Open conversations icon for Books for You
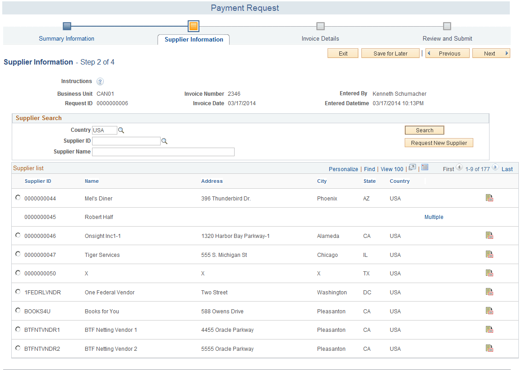Screen dimensions: 522x372 [490, 311]
